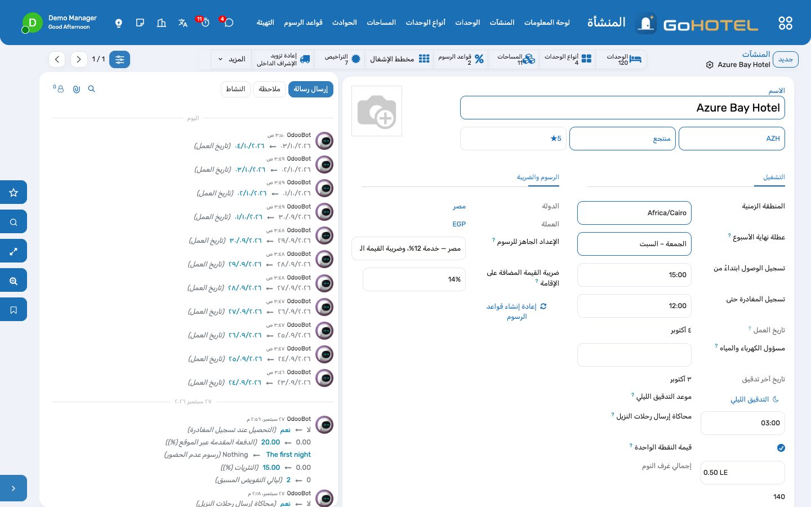811x507 pixels.
Task: Select the الرسوم والضريبة fees tab
Action: [x=538, y=177]
